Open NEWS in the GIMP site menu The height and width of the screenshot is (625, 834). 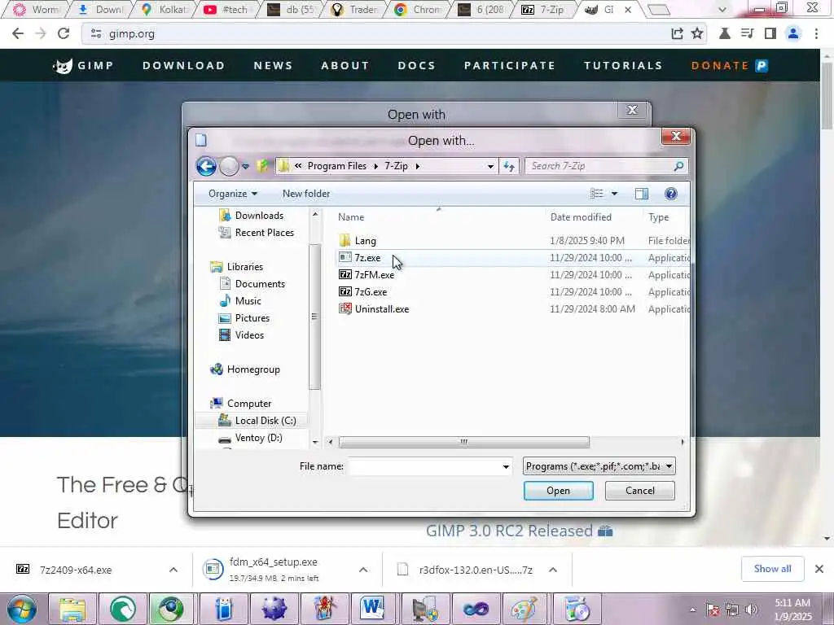pyautogui.click(x=274, y=65)
